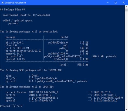This screenshot has height=111, width=128.
Task: Click the 'pytorch-0.4.1' package row
Action: pos(61,56)
